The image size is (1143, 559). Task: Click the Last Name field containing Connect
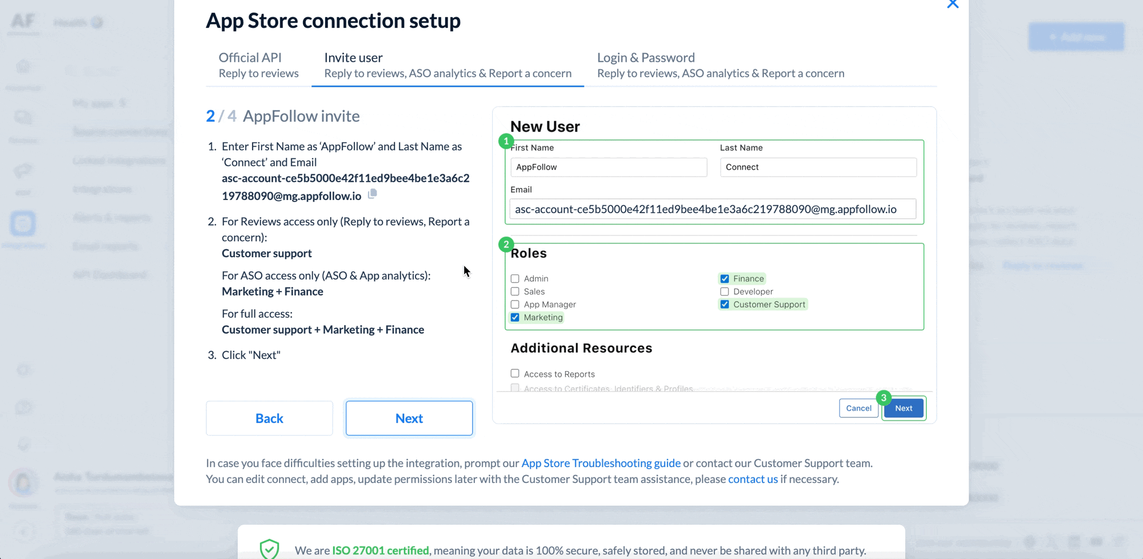click(x=818, y=167)
